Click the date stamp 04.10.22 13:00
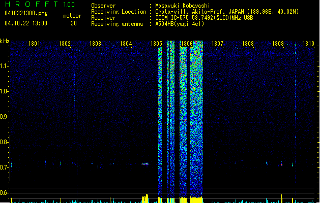This screenshot has width=320, height=203. tap(26, 23)
